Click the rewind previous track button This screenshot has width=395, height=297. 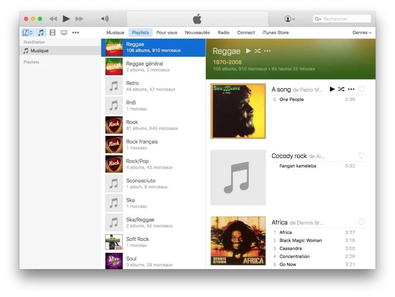[53, 19]
